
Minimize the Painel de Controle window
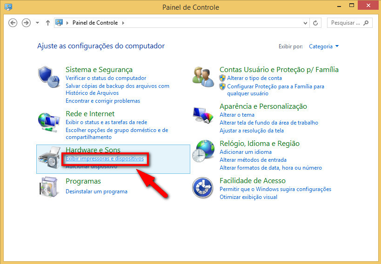click(339, 6)
